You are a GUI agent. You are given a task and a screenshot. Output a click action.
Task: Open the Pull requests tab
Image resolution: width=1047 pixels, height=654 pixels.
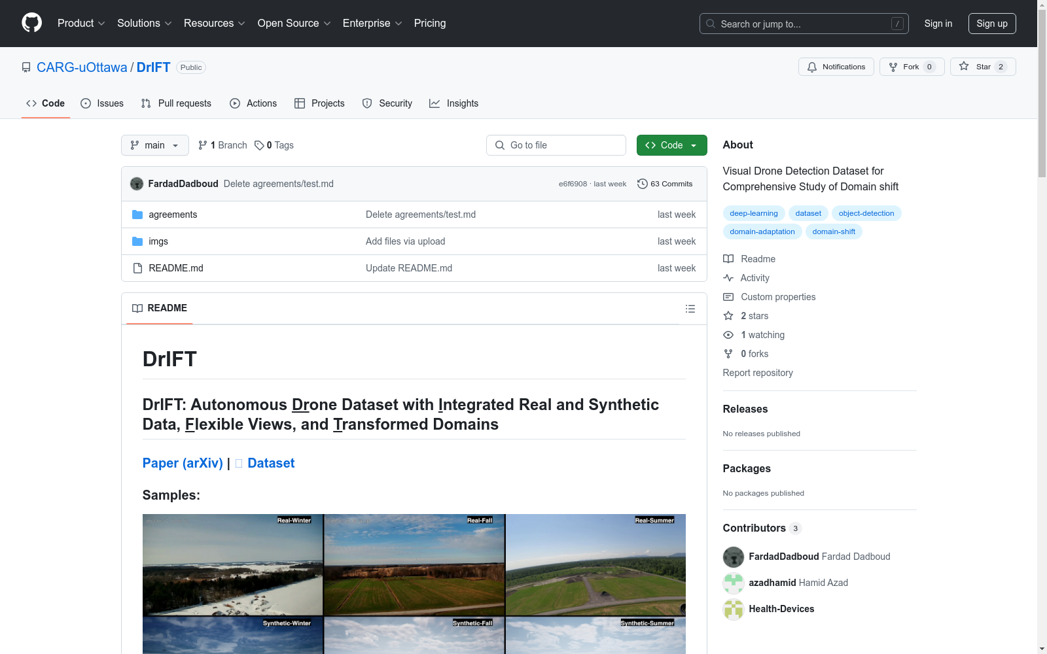coord(176,103)
